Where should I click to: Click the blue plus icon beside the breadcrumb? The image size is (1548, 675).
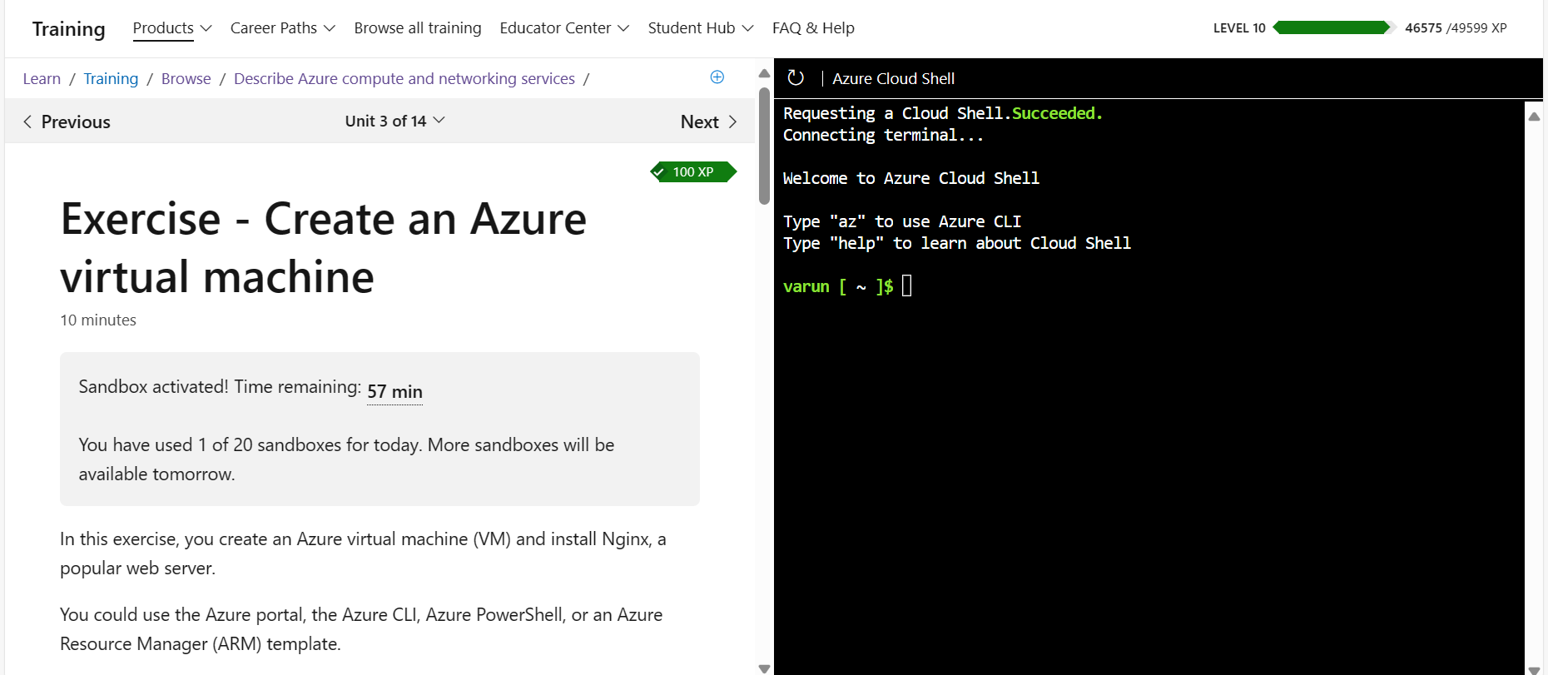coord(717,77)
